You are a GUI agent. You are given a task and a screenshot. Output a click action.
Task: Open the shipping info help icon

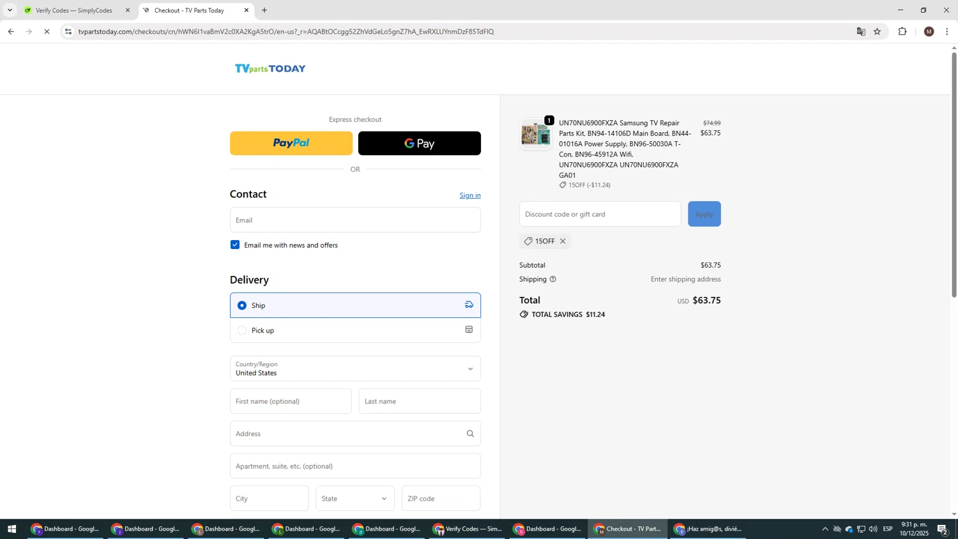(553, 279)
